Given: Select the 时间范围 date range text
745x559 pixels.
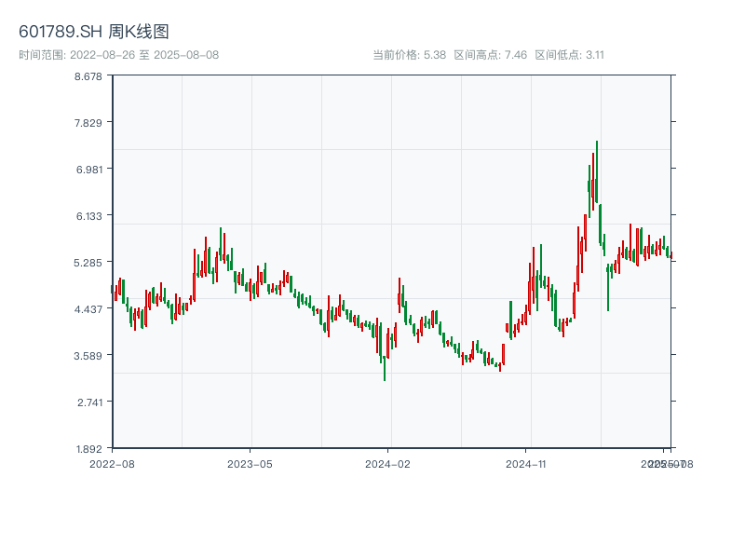Looking at the screenshot, I should (119, 55).
